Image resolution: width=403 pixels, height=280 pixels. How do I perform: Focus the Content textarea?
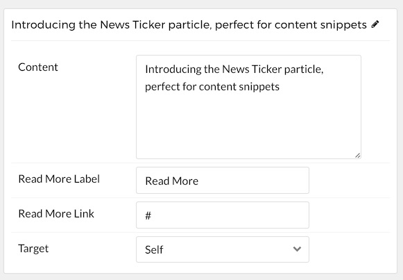248,107
